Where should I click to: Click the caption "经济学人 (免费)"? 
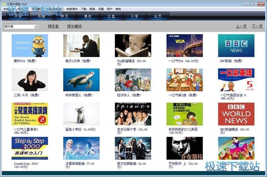tap(129, 95)
